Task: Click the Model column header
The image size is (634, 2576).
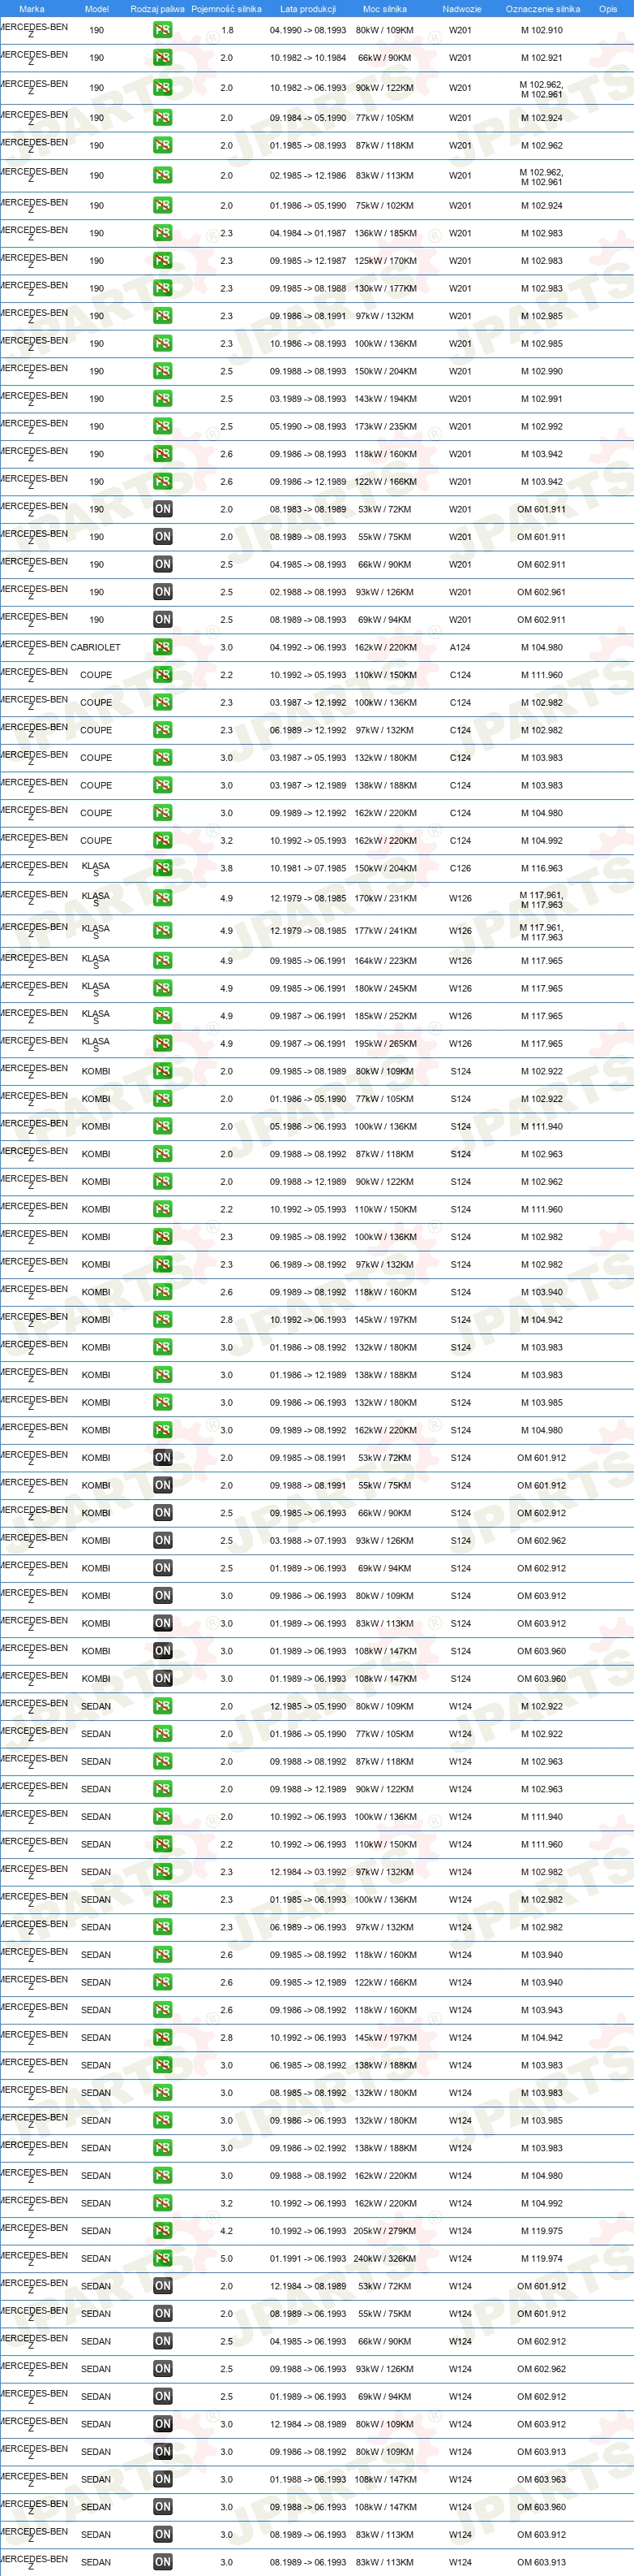Action: (x=96, y=9)
